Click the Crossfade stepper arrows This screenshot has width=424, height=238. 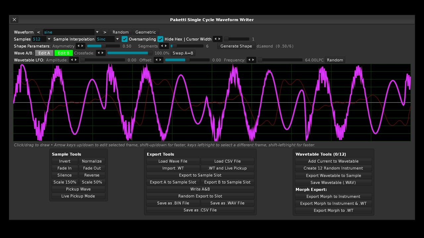pos(101,53)
